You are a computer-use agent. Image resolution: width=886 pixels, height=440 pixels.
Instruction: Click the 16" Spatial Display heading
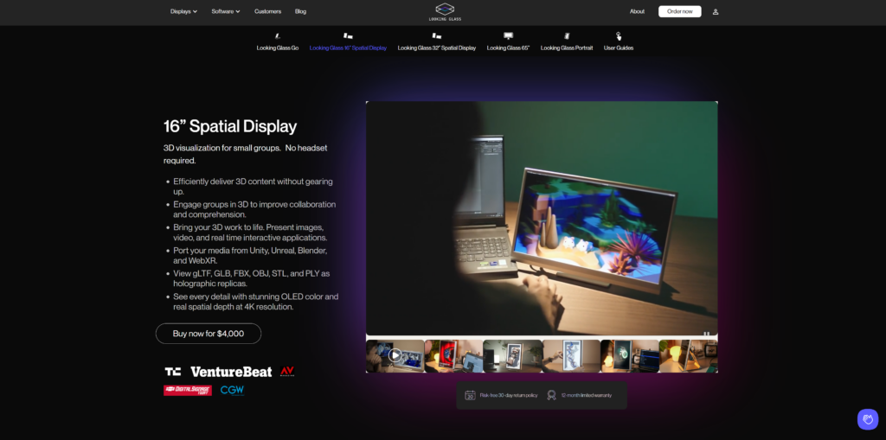click(x=230, y=126)
